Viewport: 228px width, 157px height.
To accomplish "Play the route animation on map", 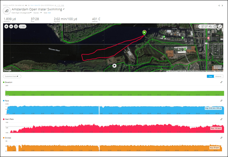I will click(114, 66).
